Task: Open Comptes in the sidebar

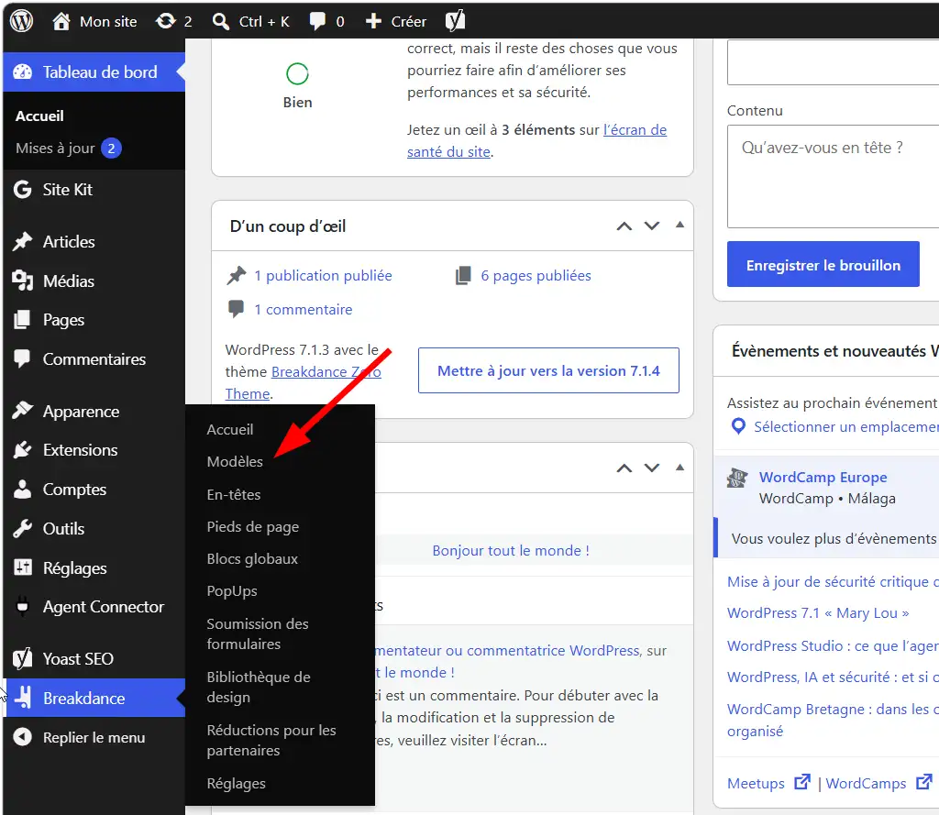Action: pyautogui.click(x=94, y=490)
